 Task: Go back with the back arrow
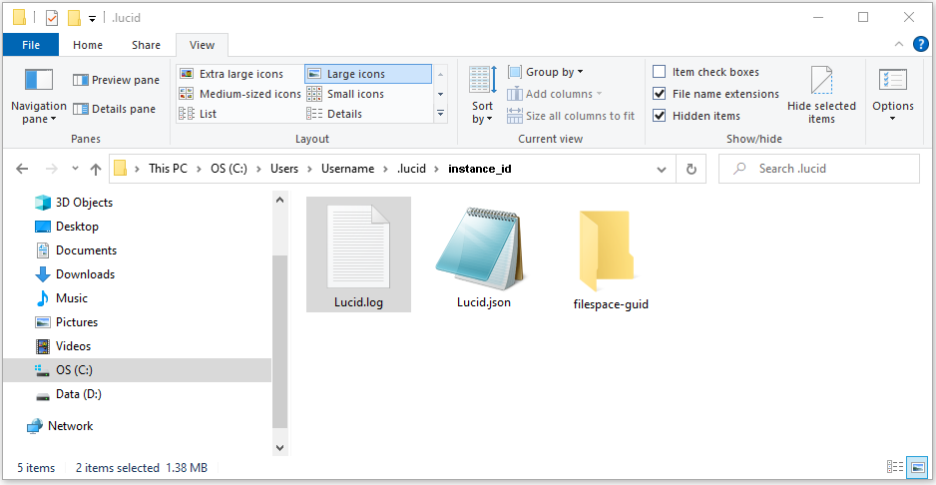22,169
